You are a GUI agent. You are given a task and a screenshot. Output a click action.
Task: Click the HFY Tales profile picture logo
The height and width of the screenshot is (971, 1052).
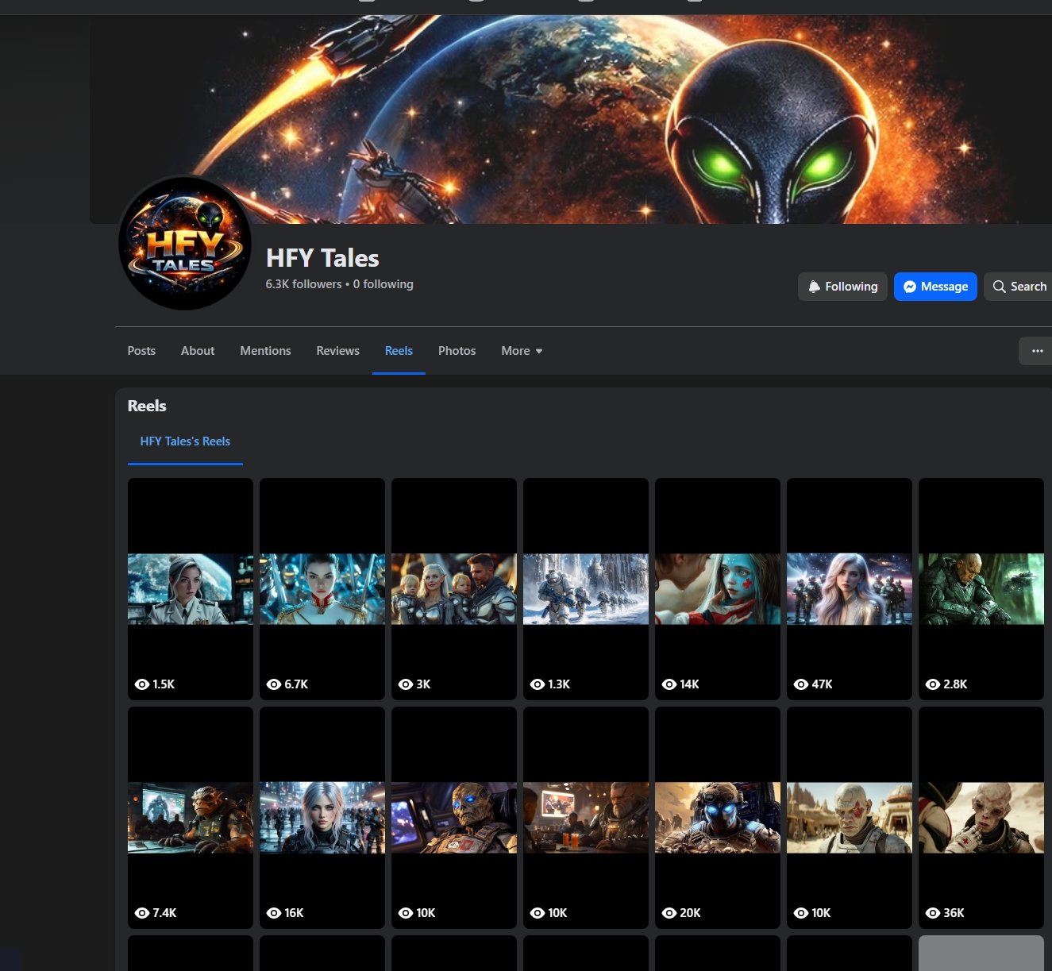[x=185, y=243]
